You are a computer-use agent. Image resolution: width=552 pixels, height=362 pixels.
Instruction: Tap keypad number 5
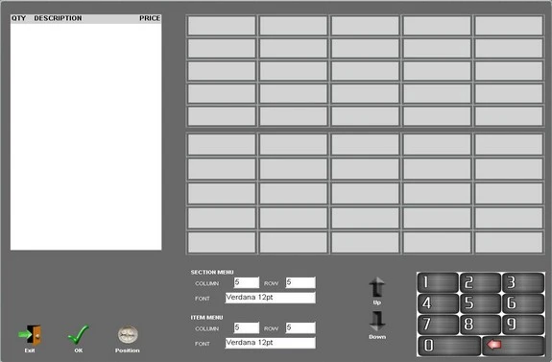(480, 303)
